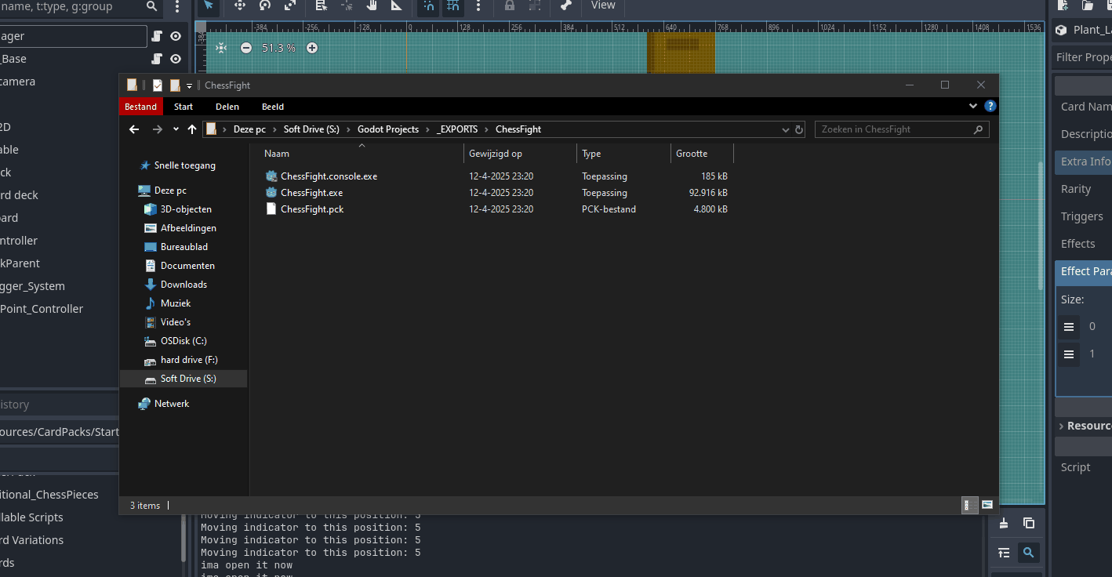Viewport: 1112px width, 577px height.
Task: Toggle collapse duplicate messages in Godot output
Action: pyautogui.click(x=1004, y=553)
